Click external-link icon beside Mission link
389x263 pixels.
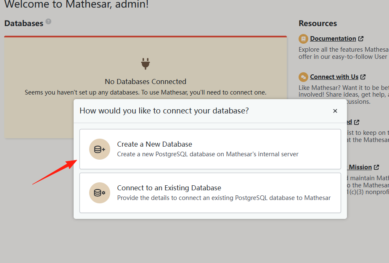coord(376,167)
